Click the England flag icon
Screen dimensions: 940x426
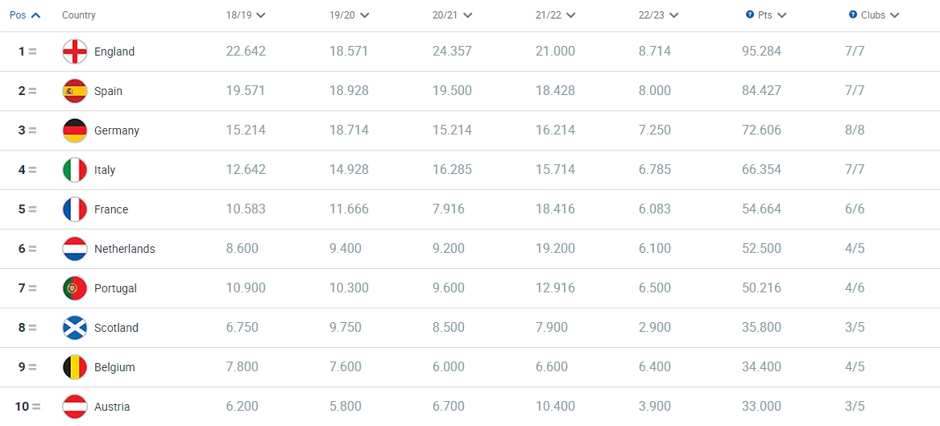pos(75,52)
